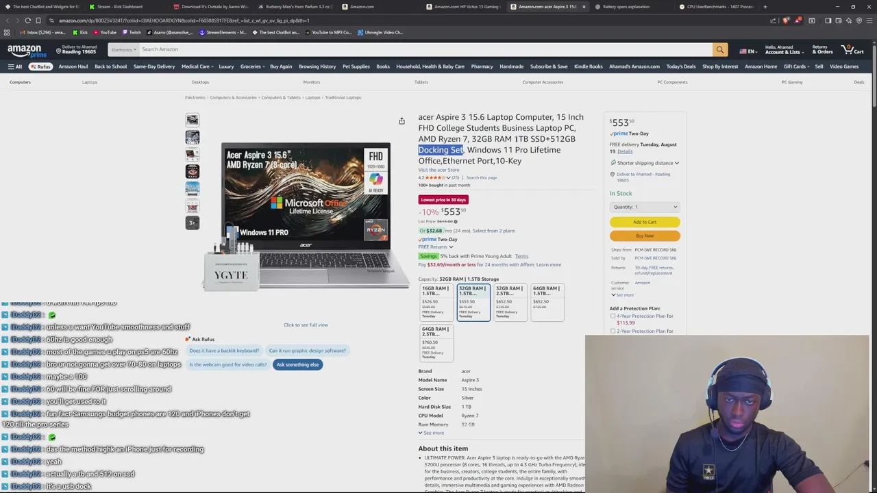
Task: Open the Medical Care nav dropdown
Action: pos(197,66)
